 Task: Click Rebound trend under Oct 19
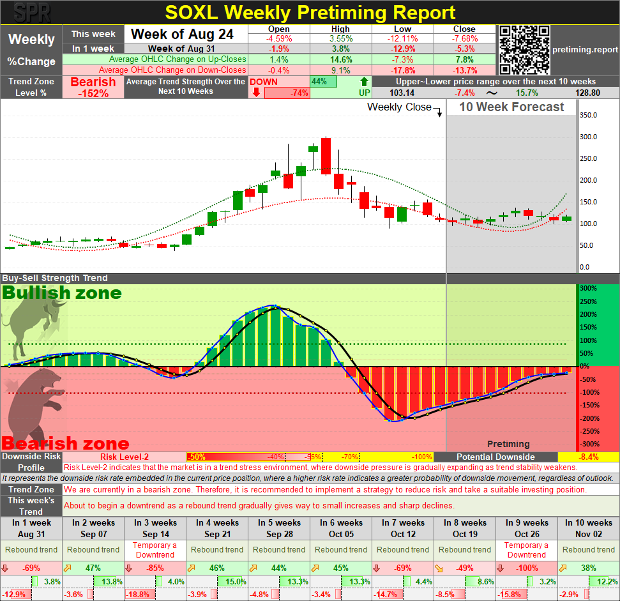(x=465, y=550)
